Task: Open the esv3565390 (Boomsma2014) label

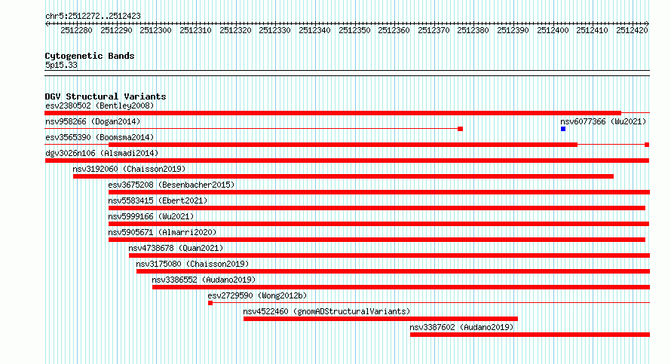Action: [x=100, y=137]
